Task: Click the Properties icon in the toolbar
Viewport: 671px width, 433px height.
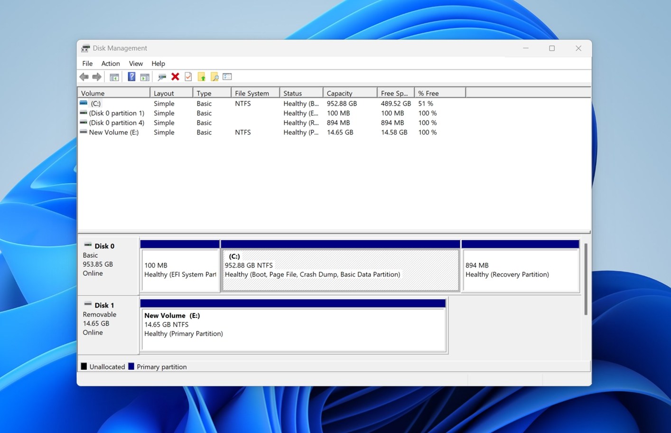Action: (227, 76)
